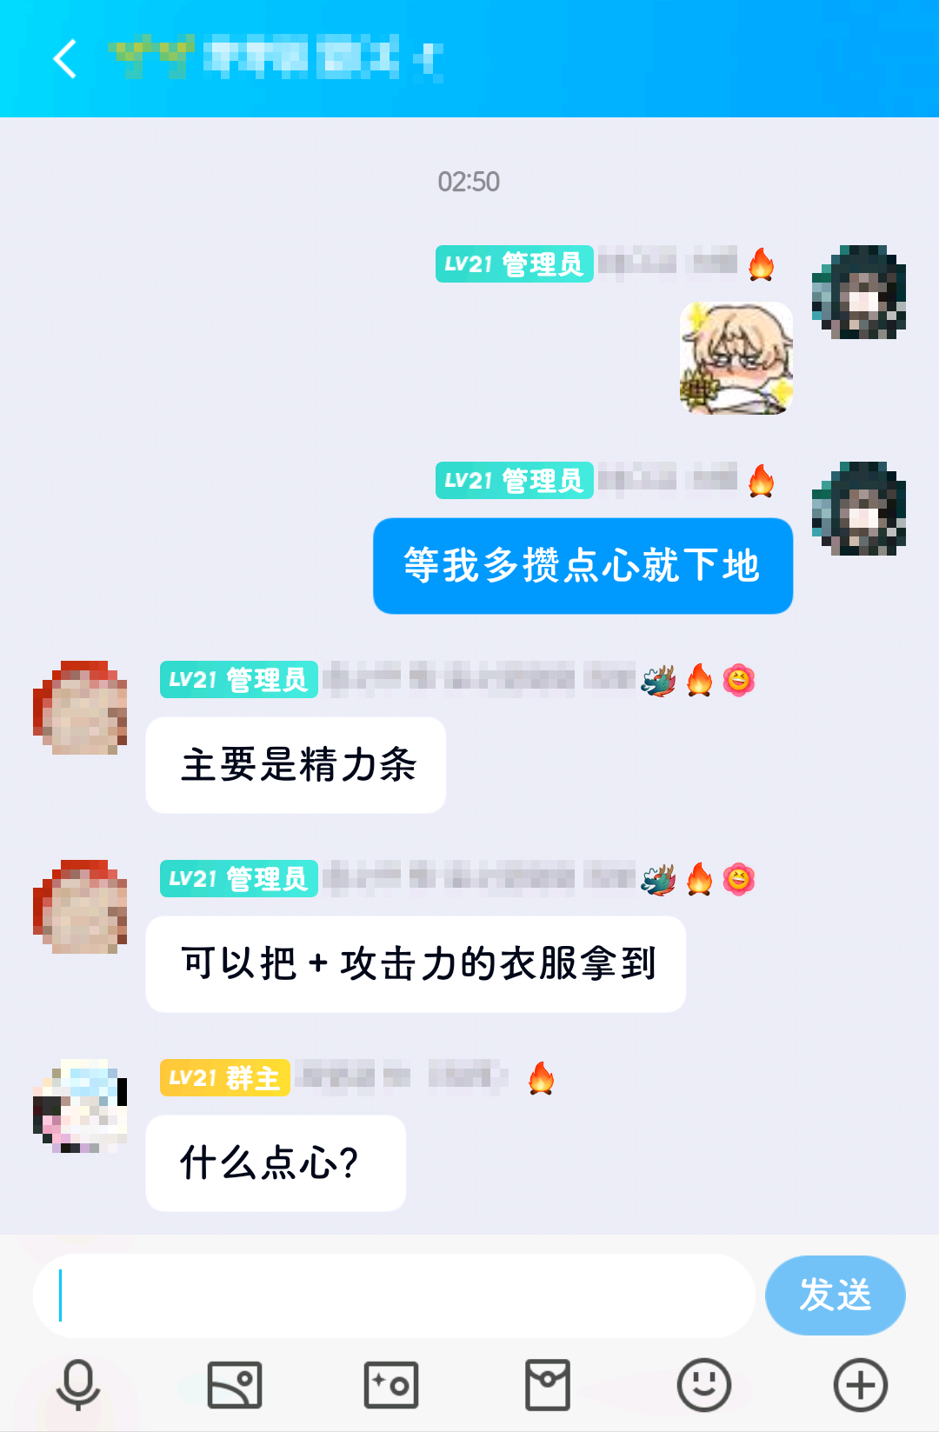Open the blonde character sticker image
Image resolution: width=939 pixels, height=1432 pixels.
(x=736, y=357)
